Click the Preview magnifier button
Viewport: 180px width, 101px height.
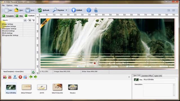click(58, 10)
